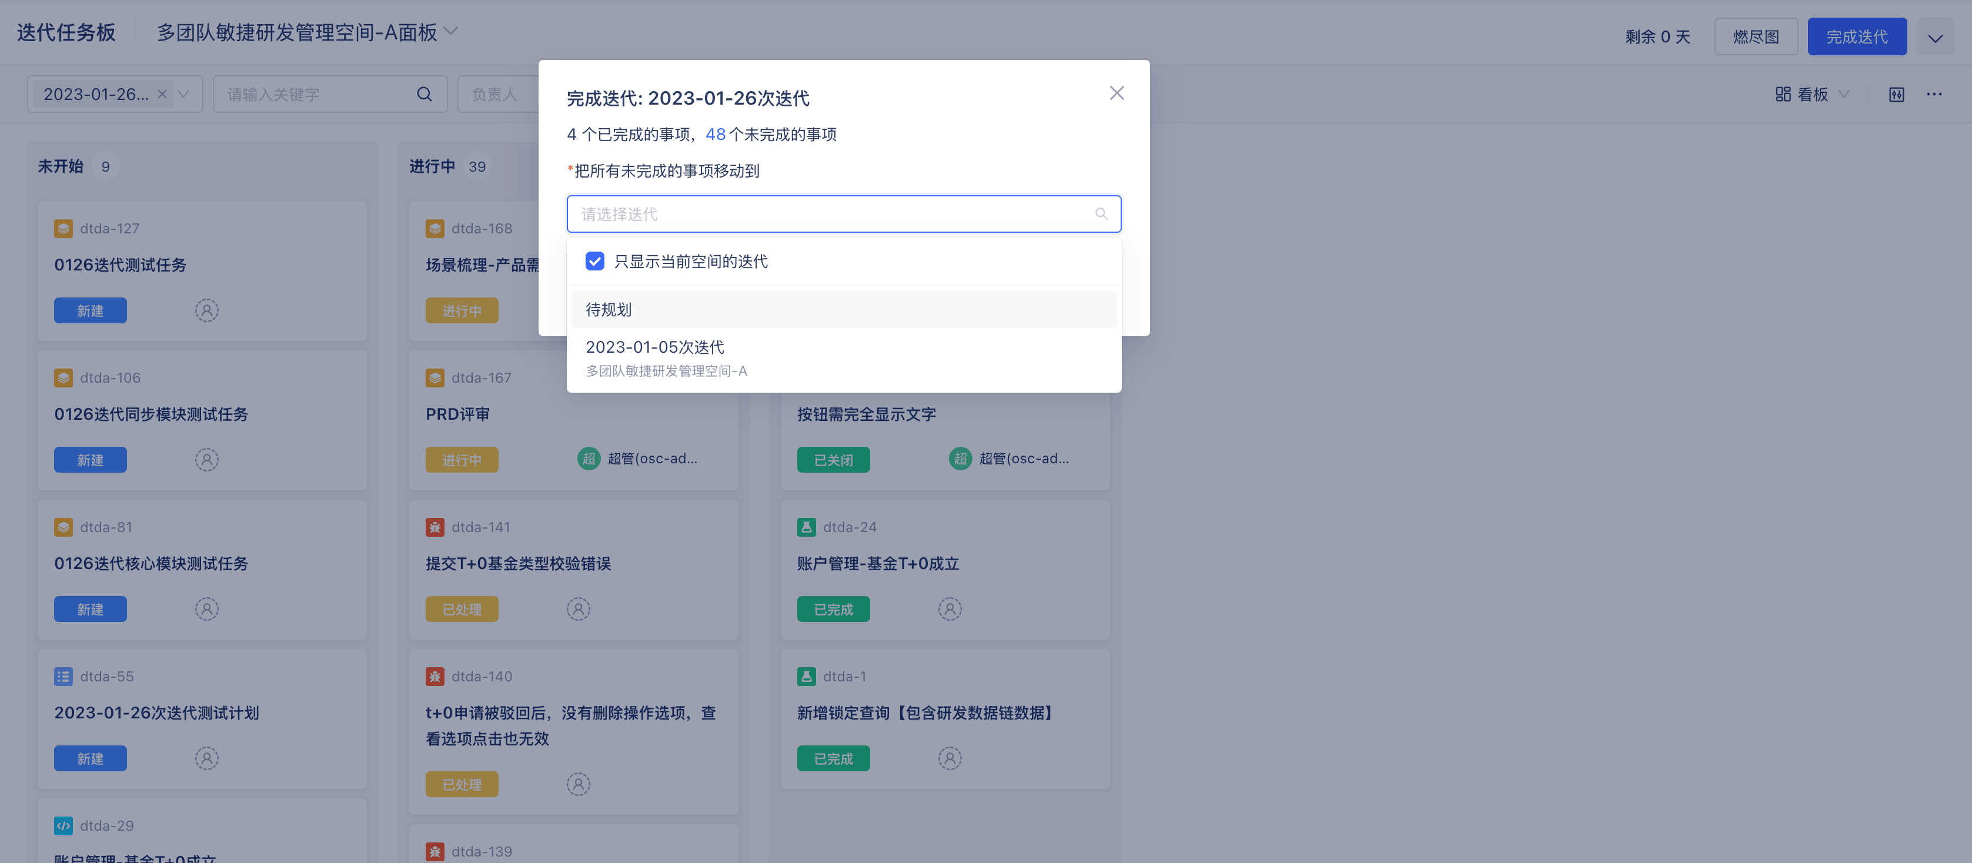The image size is (1972, 863).
Task: Click bug icon for dtda-141
Action: coord(435,527)
